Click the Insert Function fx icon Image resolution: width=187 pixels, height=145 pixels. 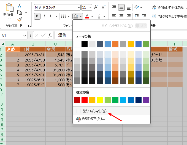click(50, 35)
